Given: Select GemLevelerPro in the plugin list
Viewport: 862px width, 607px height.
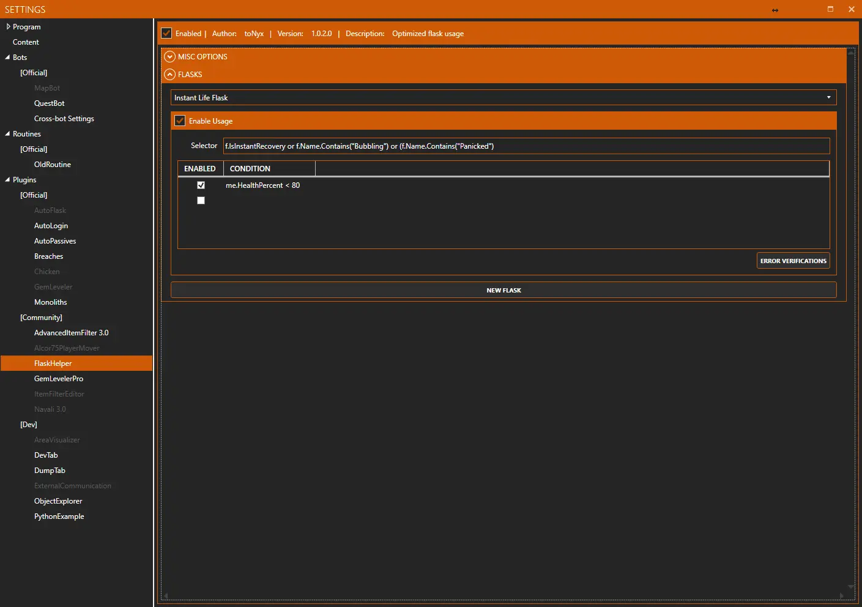Looking at the screenshot, I should click(59, 379).
